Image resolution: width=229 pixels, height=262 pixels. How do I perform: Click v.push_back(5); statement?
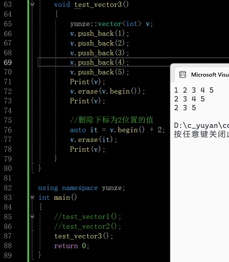point(100,72)
